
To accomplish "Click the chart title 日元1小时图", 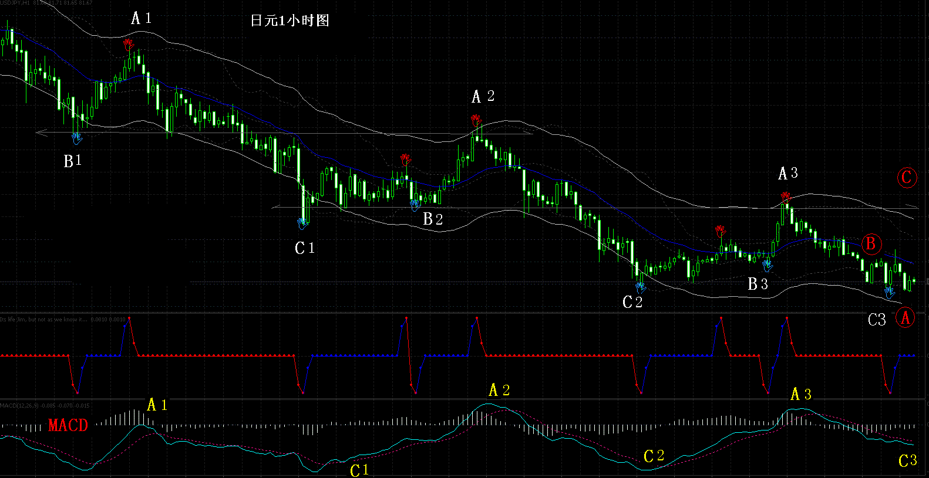I will pyautogui.click(x=290, y=21).
